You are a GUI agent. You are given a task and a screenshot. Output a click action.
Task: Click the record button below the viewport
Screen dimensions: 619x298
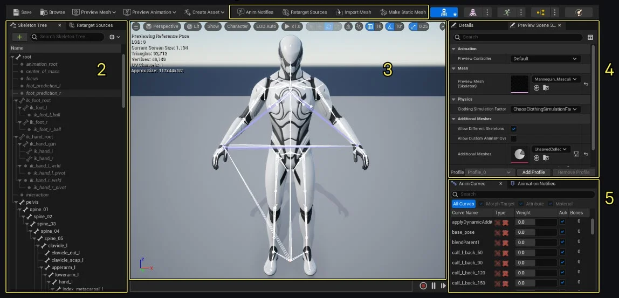[x=423, y=286]
